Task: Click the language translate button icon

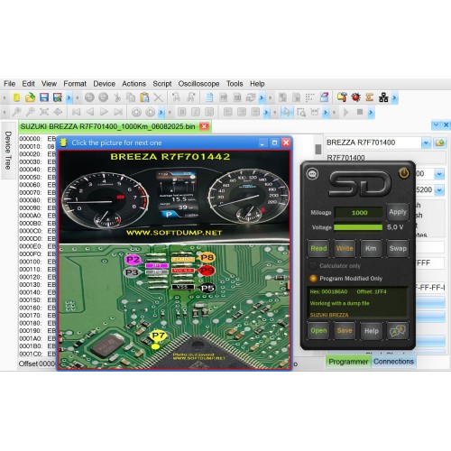Action: coord(398,331)
